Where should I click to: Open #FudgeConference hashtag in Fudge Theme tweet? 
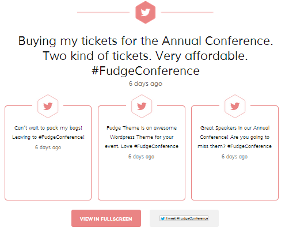[x=156, y=146]
